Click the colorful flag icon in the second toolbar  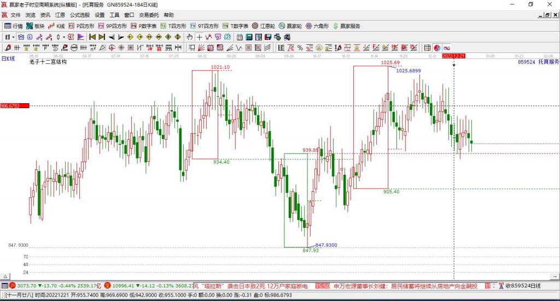click(x=81, y=37)
